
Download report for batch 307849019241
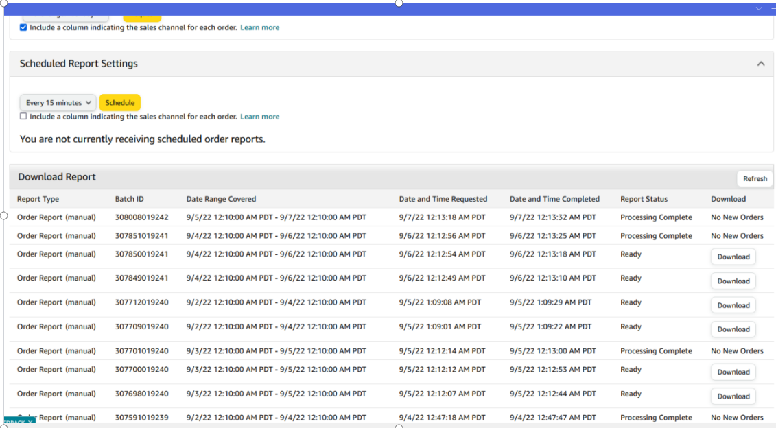[x=733, y=281]
